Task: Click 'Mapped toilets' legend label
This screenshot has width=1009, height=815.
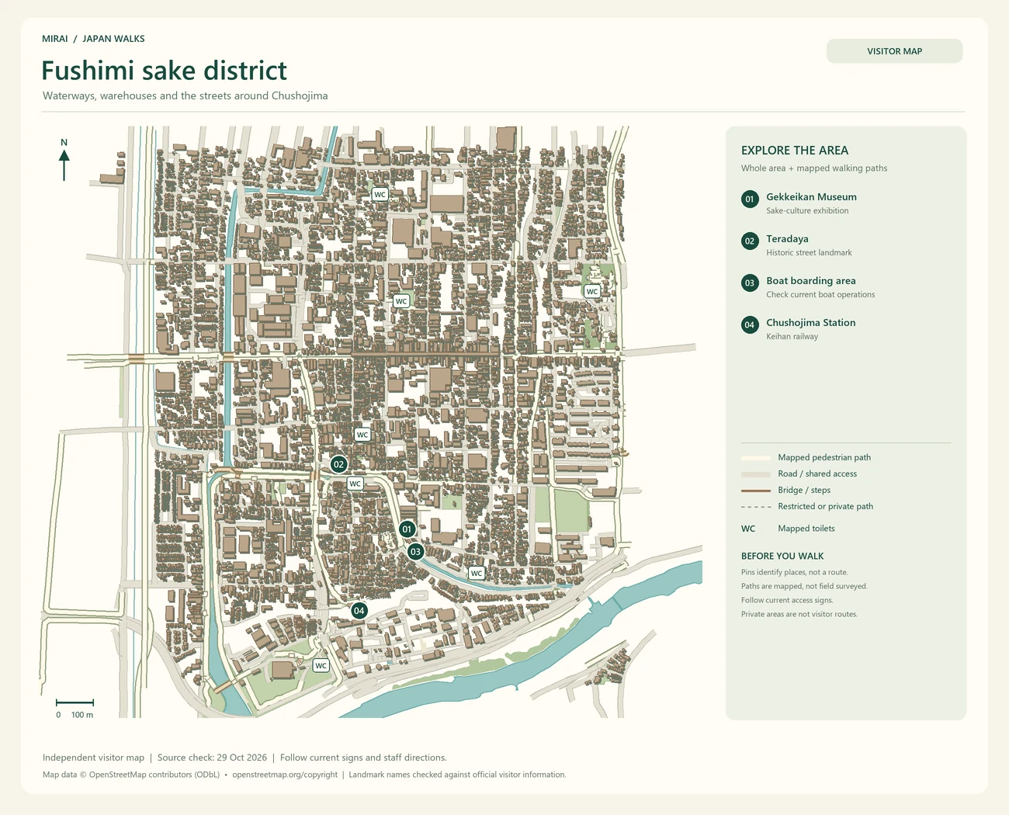Action: 806,529
